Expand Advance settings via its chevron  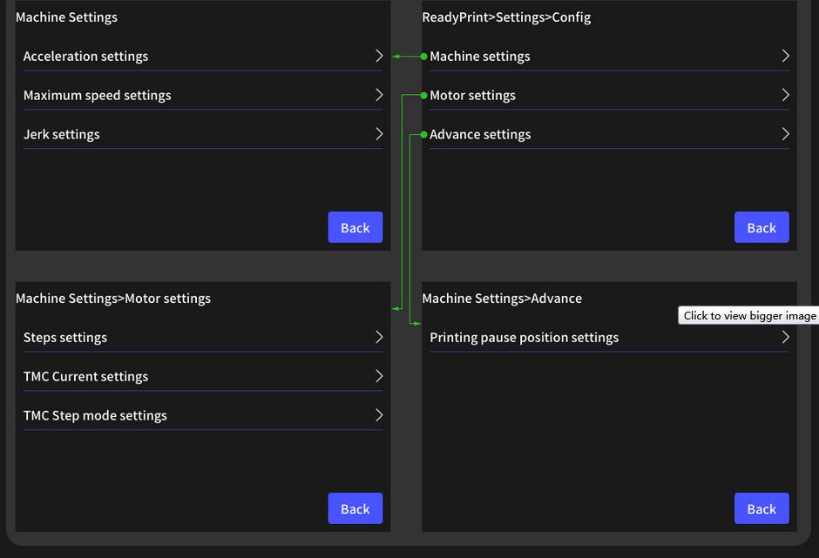(785, 134)
